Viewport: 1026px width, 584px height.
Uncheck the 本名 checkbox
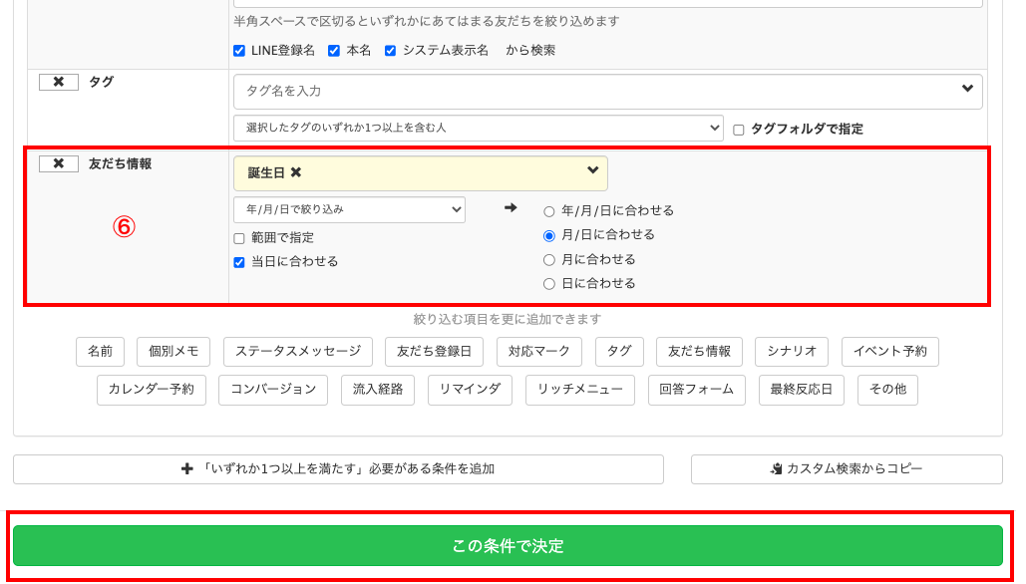pyautogui.click(x=332, y=50)
